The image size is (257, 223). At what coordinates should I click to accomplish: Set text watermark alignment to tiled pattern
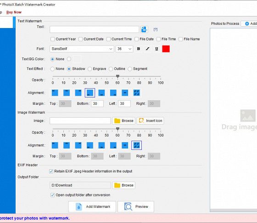tap(137, 93)
